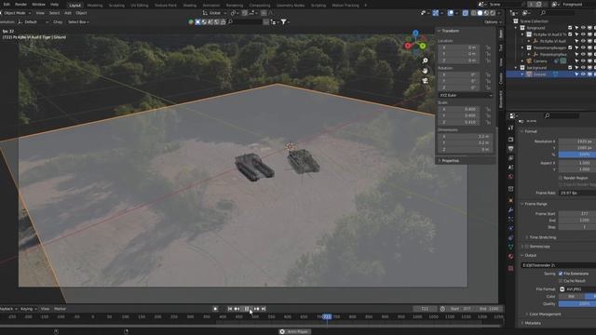Adjust the output Quality slider

click(577, 304)
